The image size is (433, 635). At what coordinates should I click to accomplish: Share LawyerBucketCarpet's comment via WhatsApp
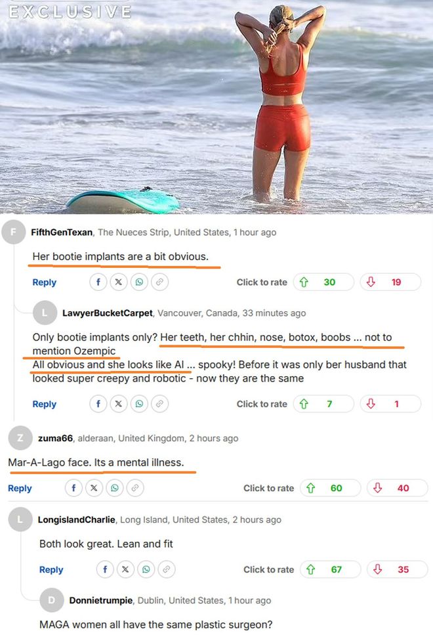(139, 404)
